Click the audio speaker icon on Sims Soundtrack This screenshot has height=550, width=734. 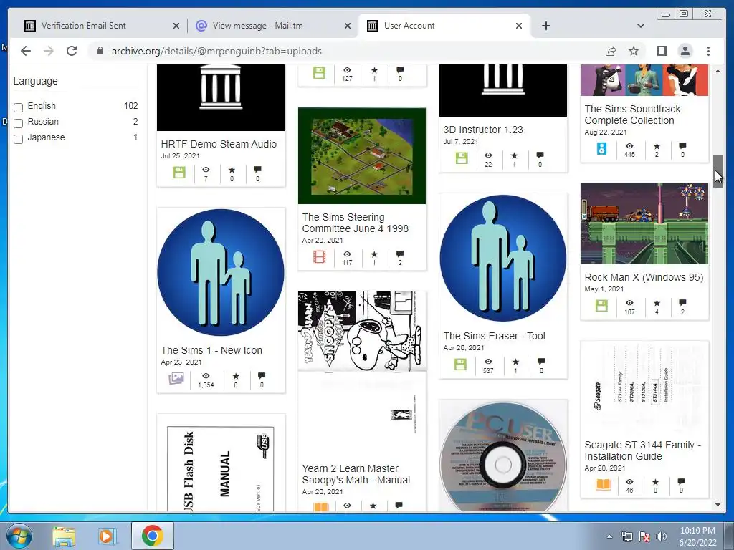[x=601, y=149]
